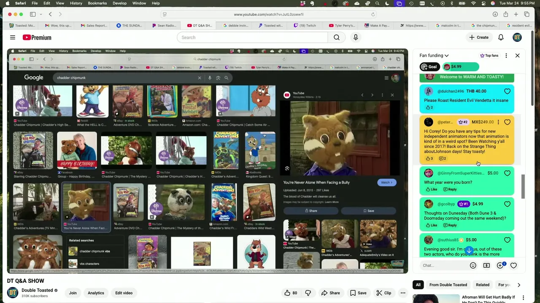Create a Clip of the video
Image resolution: width=540 pixels, height=303 pixels.
[x=383, y=293]
